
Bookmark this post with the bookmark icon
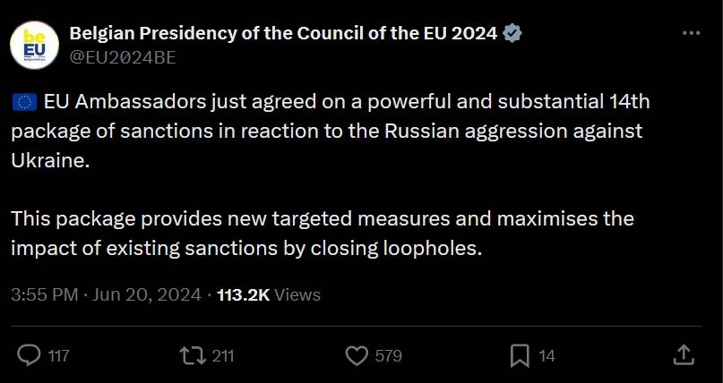tap(520, 355)
